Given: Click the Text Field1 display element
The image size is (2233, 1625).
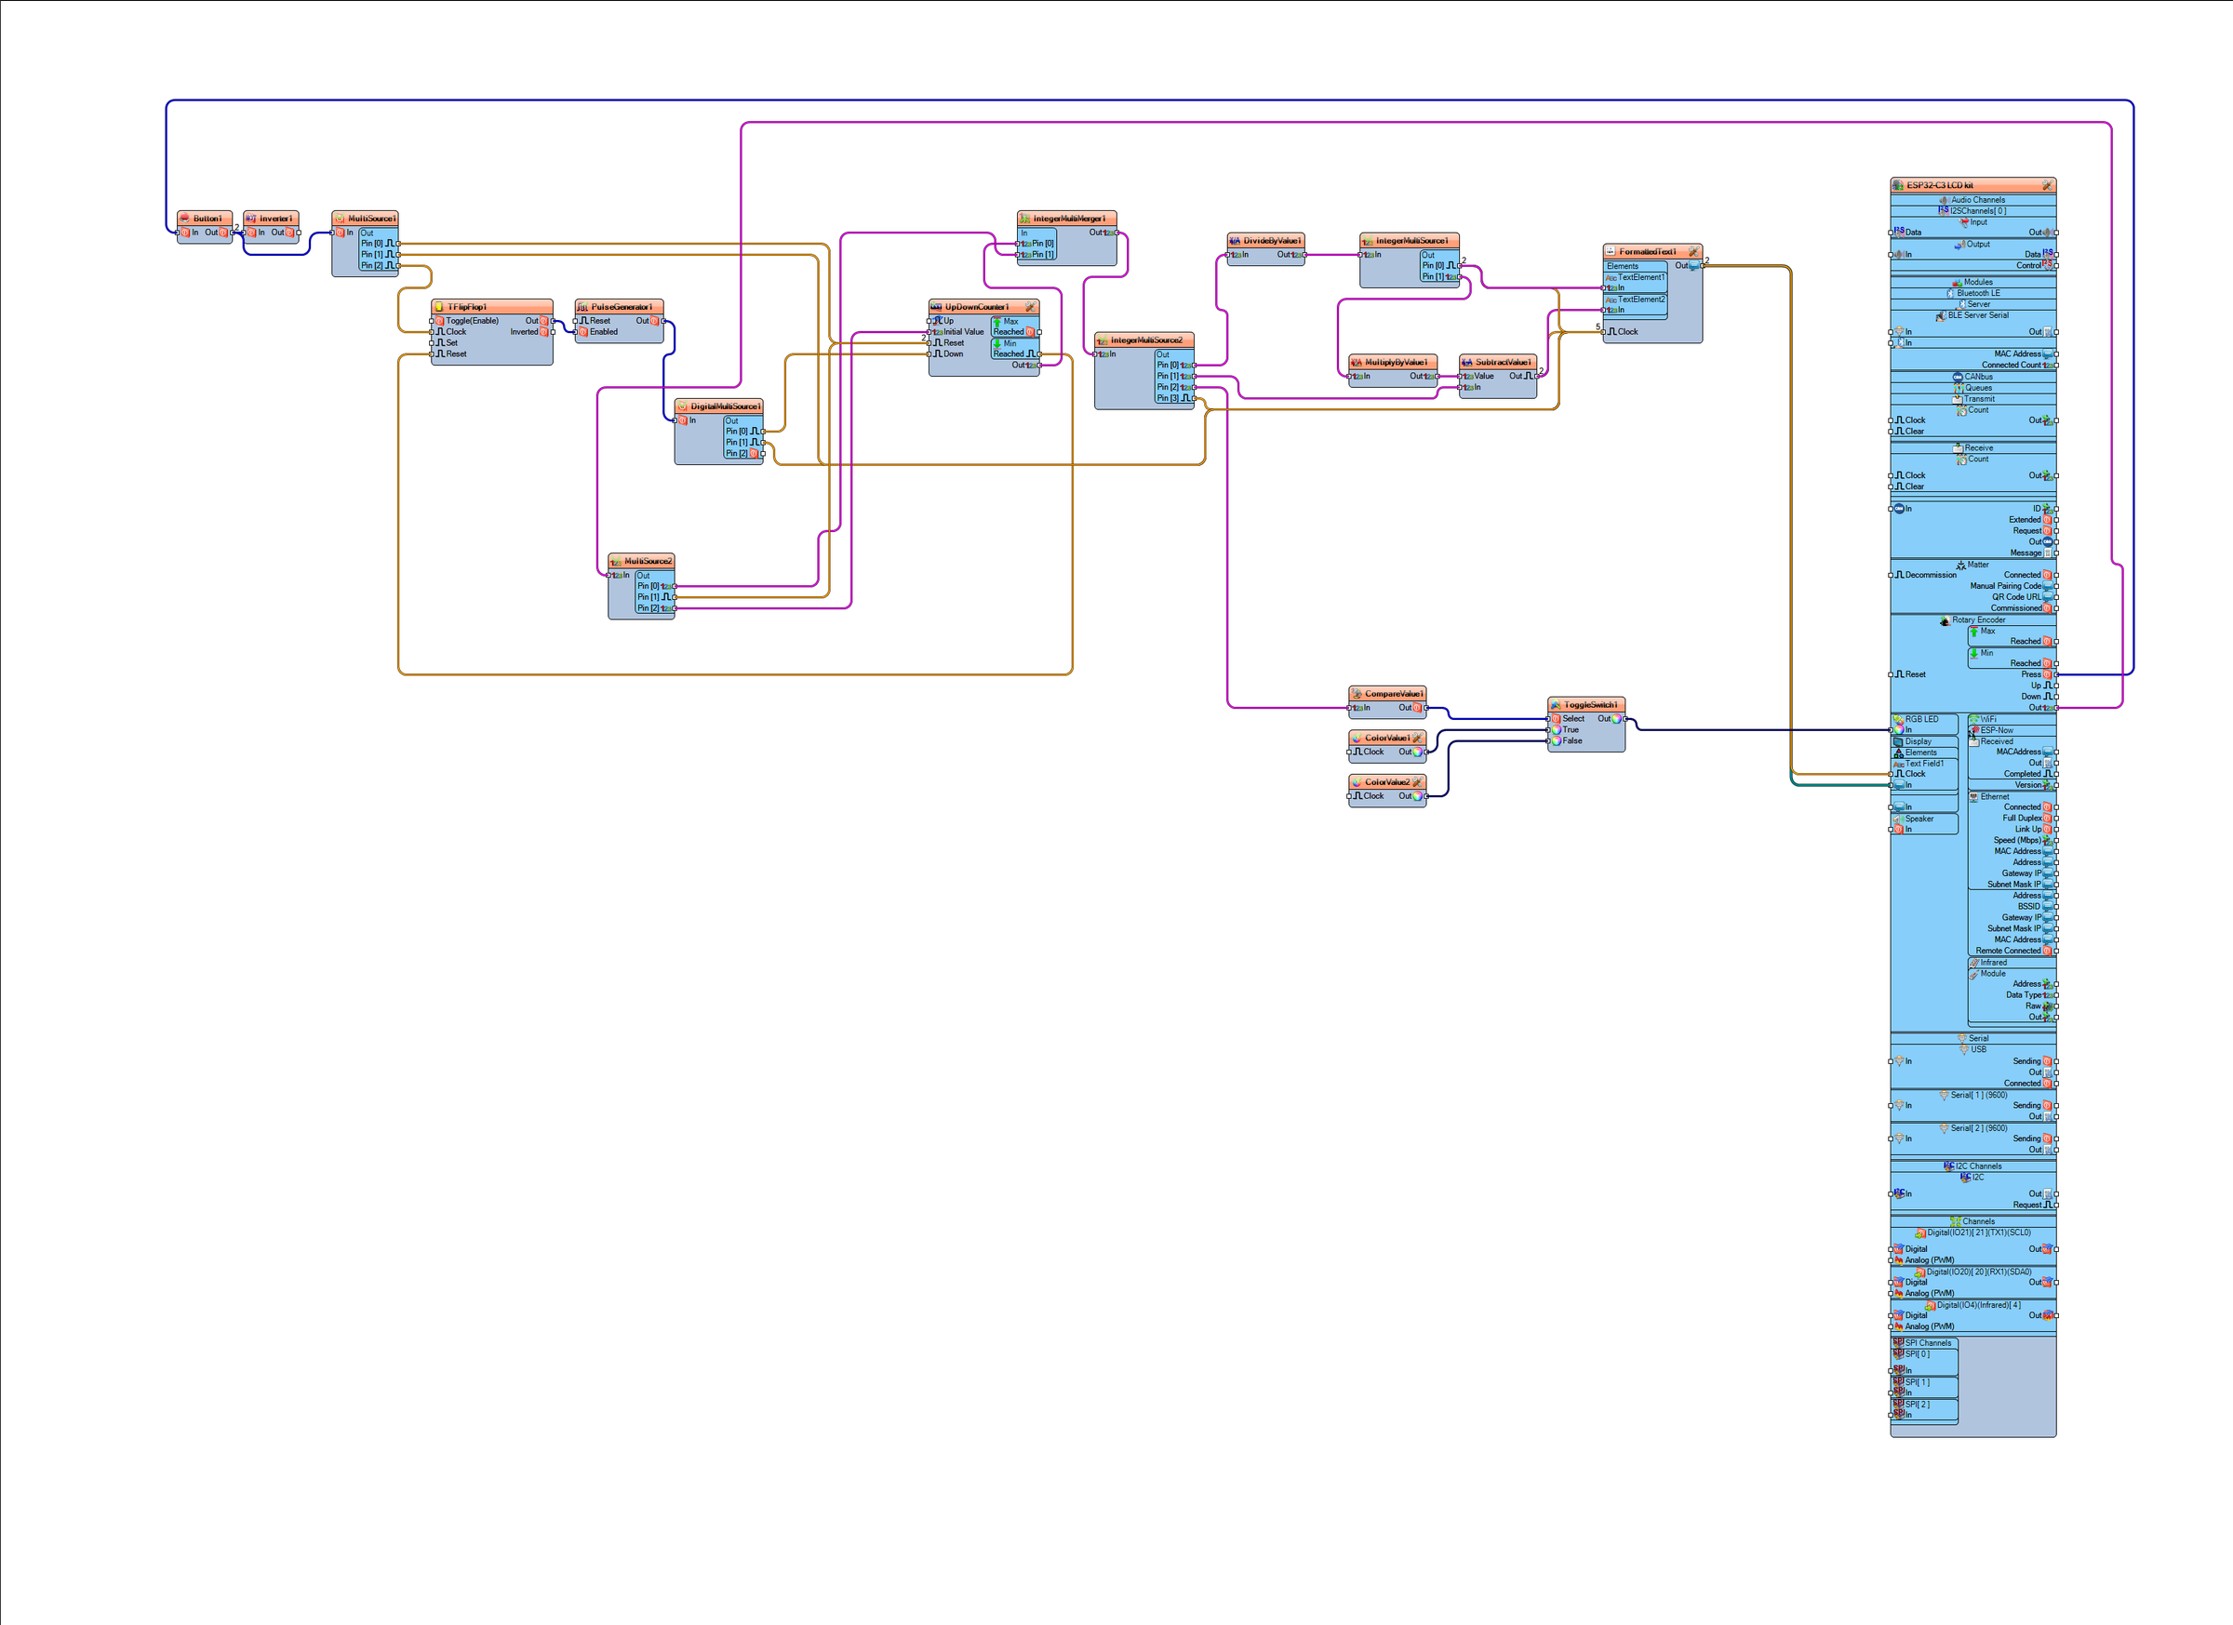Looking at the screenshot, I should tap(1924, 764).
